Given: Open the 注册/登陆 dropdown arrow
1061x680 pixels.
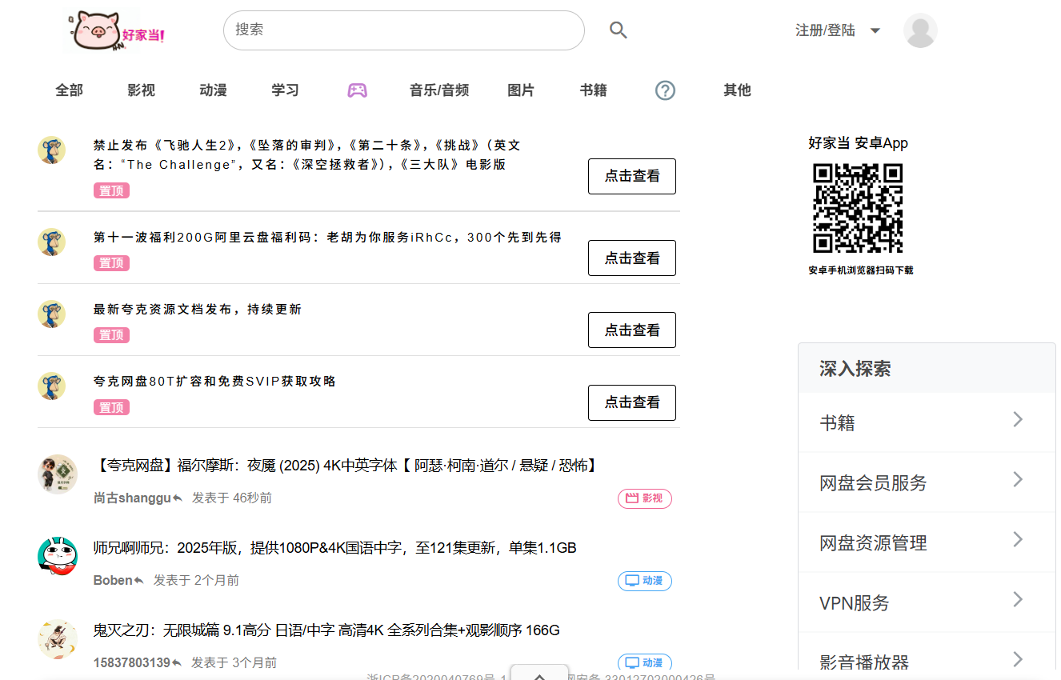Looking at the screenshot, I should (875, 30).
